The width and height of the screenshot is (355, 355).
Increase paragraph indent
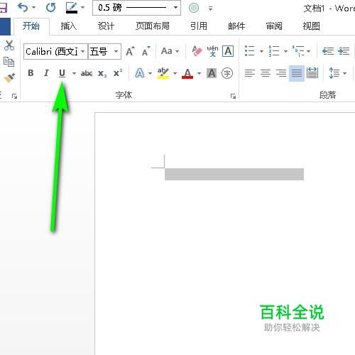pyautogui.click(x=344, y=51)
